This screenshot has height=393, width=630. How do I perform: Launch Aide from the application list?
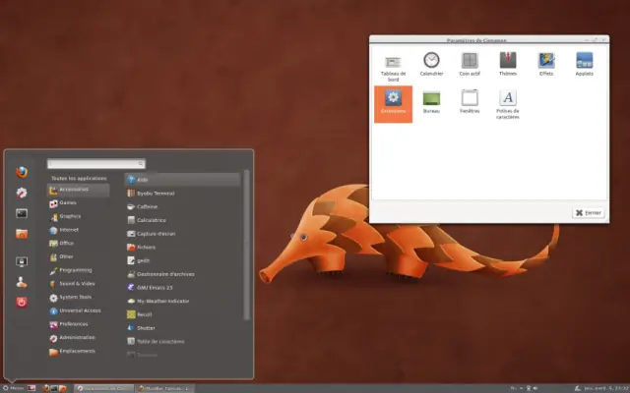click(x=182, y=180)
